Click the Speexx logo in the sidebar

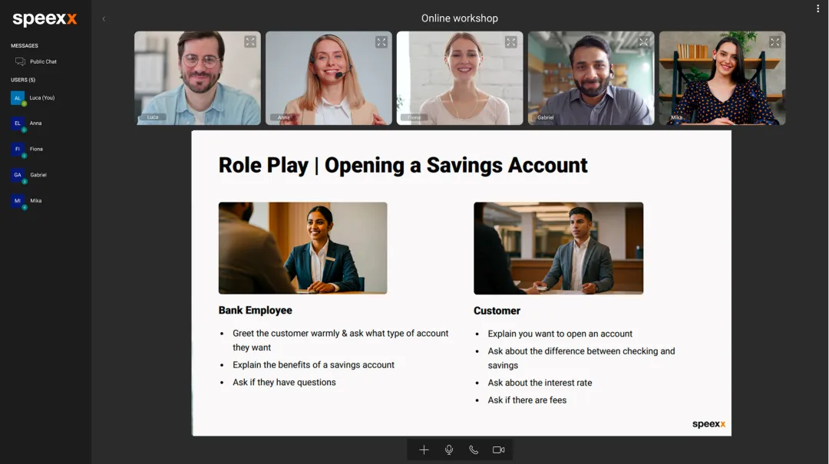pos(45,19)
